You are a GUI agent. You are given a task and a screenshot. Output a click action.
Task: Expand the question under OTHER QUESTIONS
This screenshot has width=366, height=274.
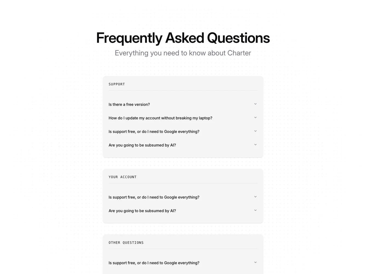[x=255, y=262]
